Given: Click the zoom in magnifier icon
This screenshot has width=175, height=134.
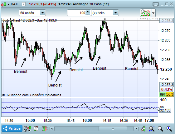Looking at the screenshot, I should (169, 129).
